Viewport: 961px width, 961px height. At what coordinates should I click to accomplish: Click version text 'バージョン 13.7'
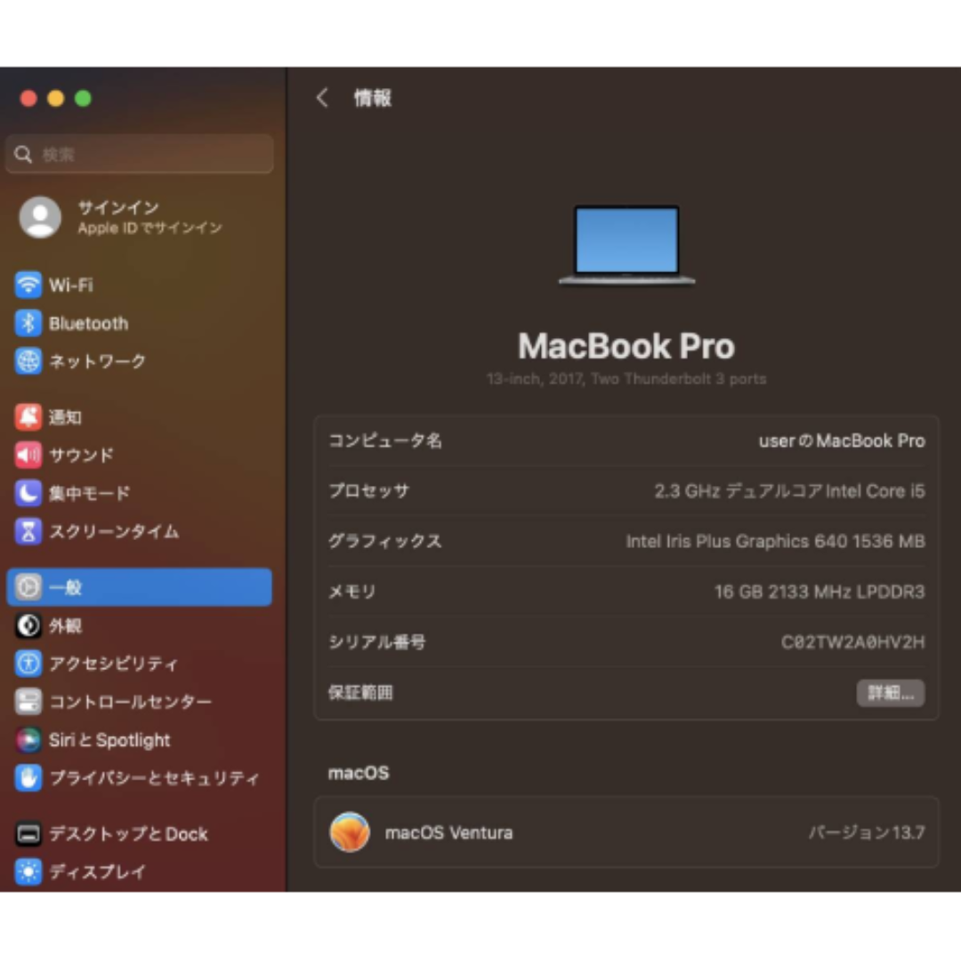[x=867, y=832]
